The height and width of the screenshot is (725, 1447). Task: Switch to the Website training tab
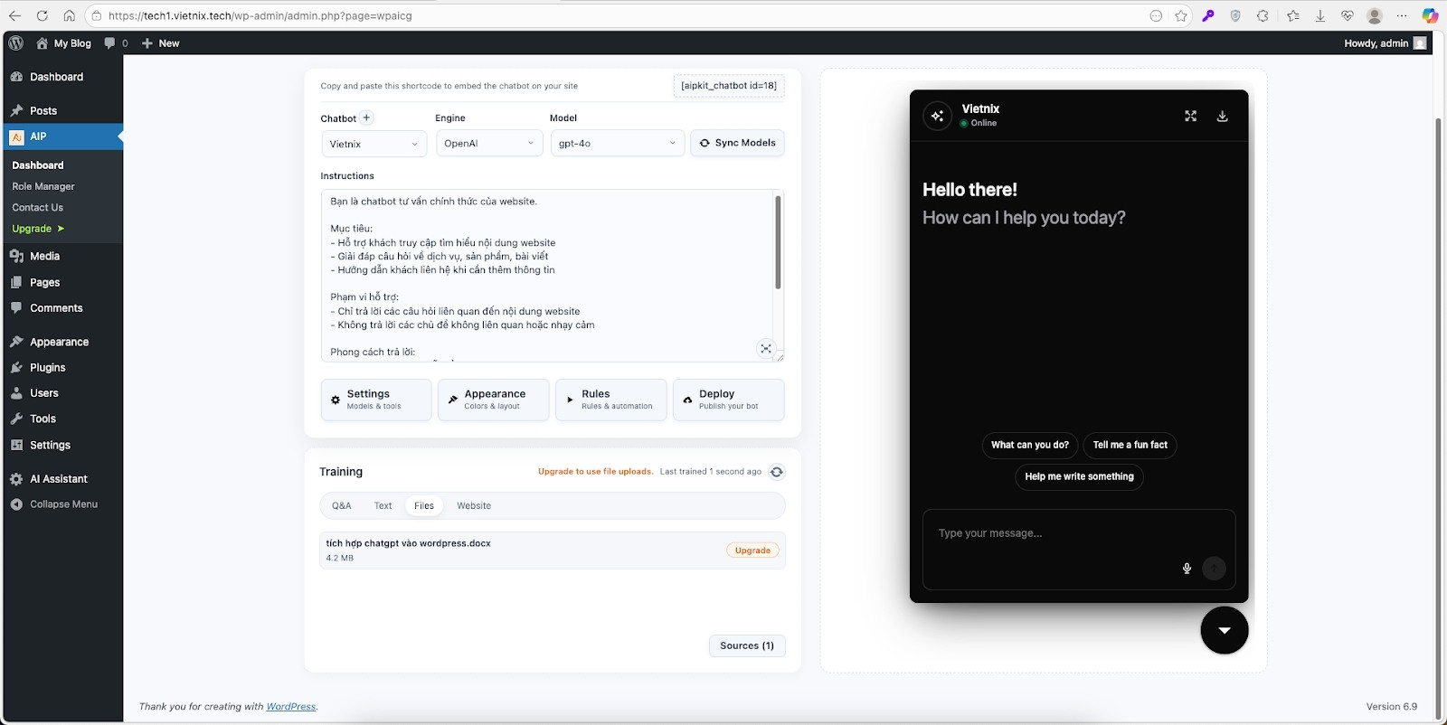[474, 505]
